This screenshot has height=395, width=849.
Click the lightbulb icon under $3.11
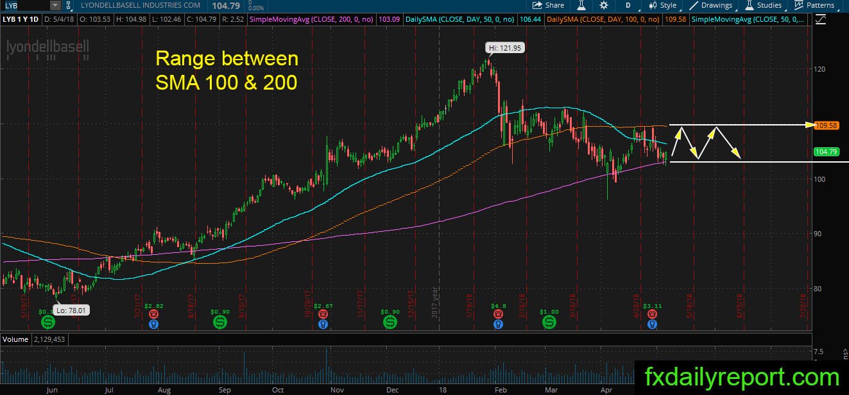pos(652,325)
